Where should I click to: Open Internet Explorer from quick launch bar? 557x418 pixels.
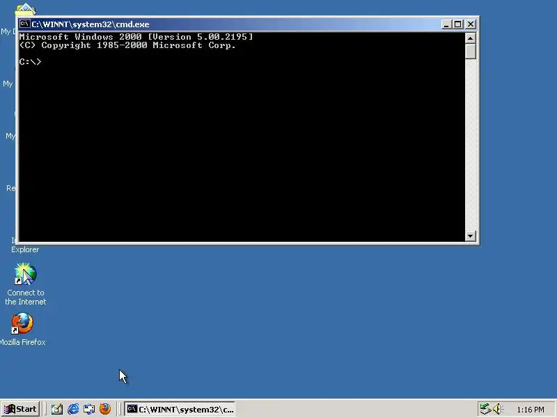pos(73,409)
